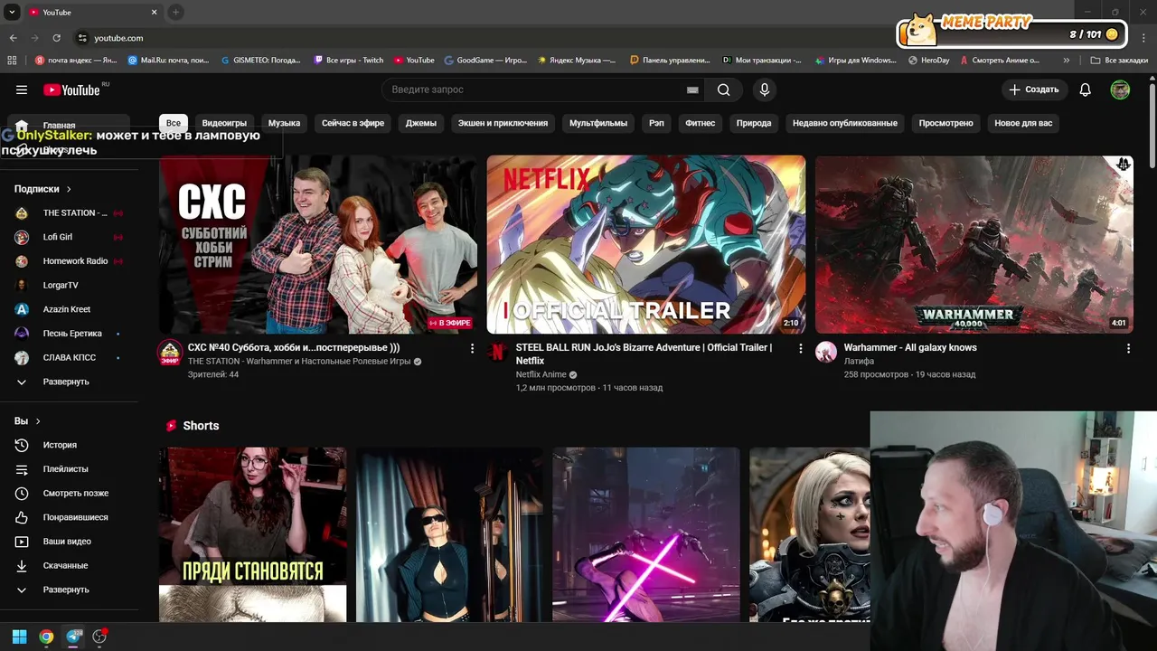
Task: Expand the 'Вы' list with lower 'Развернуть'
Action: tap(70, 590)
